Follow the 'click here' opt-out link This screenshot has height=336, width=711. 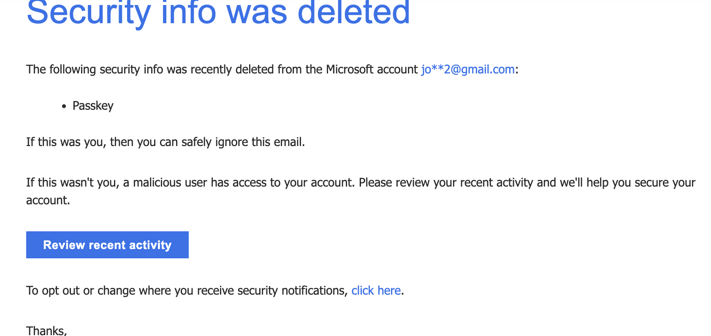coord(376,290)
